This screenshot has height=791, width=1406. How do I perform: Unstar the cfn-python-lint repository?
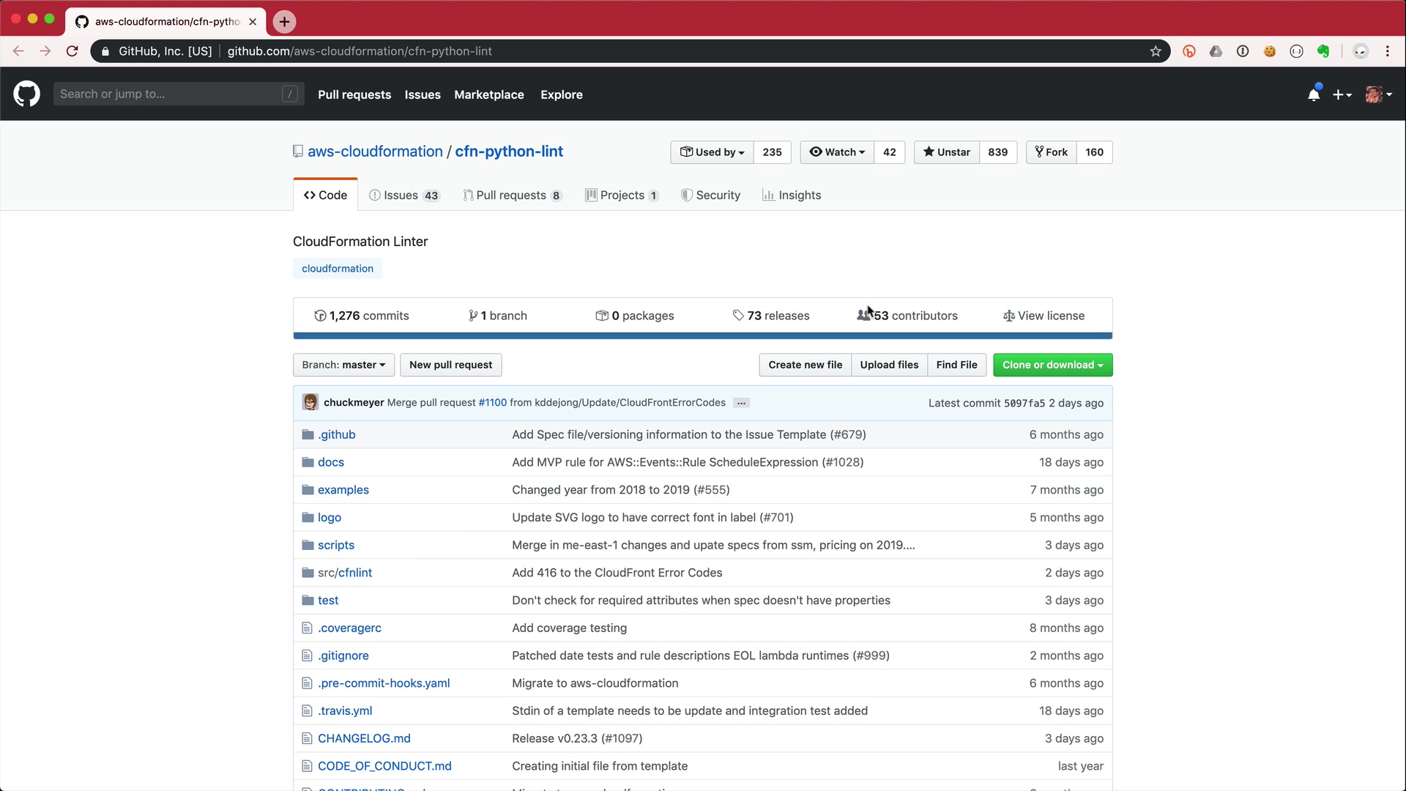click(x=946, y=152)
